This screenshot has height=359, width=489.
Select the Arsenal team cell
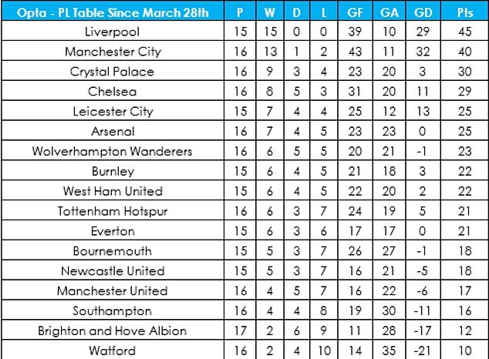pyautogui.click(x=113, y=131)
